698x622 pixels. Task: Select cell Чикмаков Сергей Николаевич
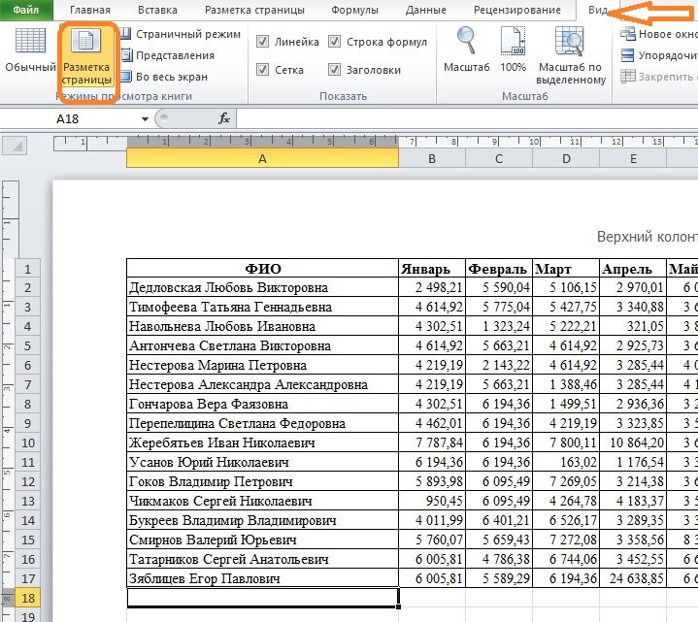[263, 502]
